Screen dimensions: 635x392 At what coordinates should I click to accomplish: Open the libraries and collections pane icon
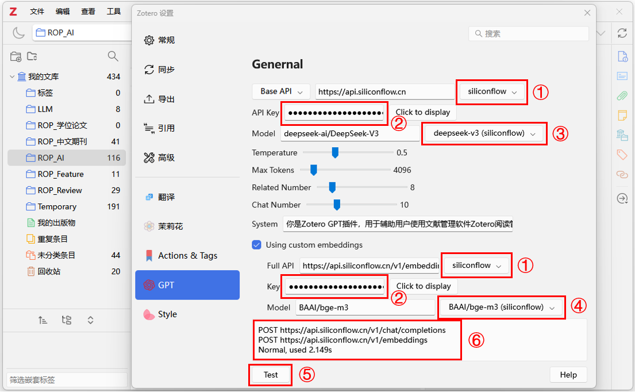(622, 135)
